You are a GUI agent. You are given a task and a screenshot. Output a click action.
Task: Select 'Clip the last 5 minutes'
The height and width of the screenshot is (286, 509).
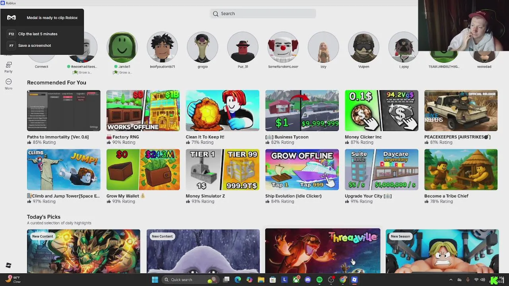(x=38, y=34)
